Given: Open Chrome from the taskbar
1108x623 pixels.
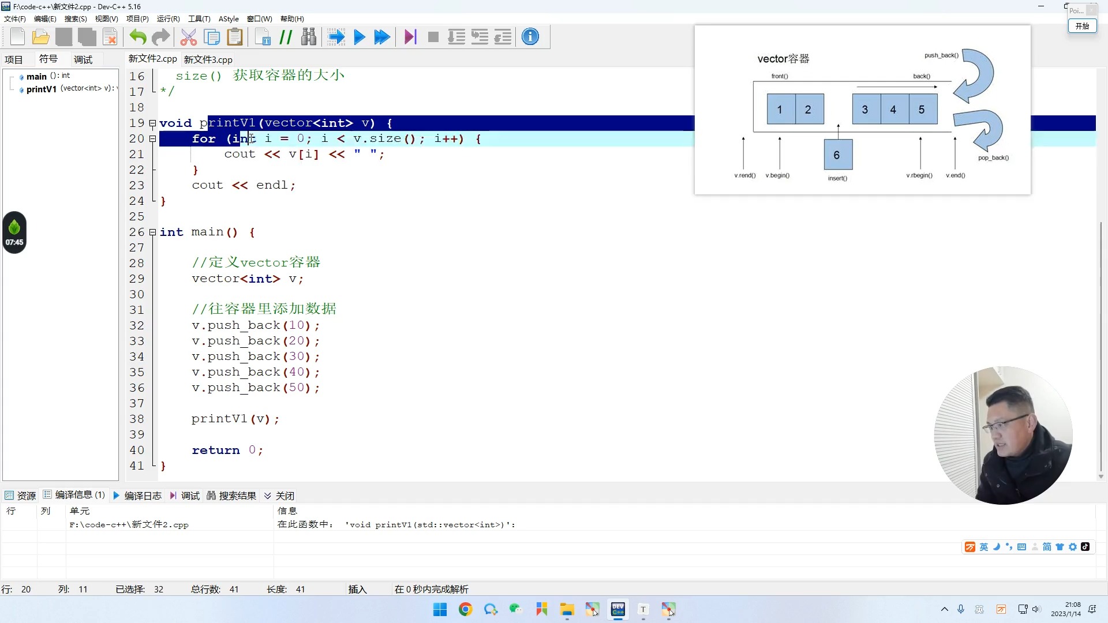Looking at the screenshot, I should 465,609.
